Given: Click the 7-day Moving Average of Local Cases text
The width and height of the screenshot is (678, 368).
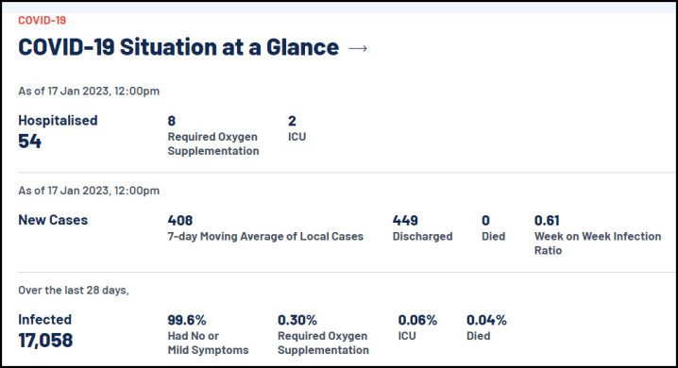Looking at the screenshot, I should [x=265, y=236].
